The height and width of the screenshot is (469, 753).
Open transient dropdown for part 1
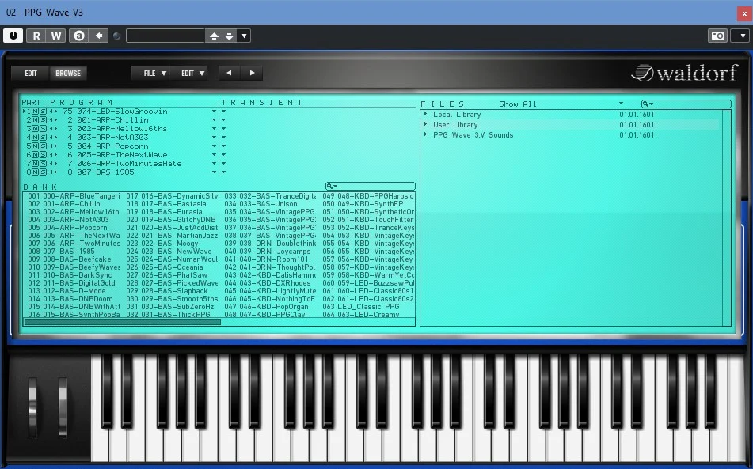[224, 112]
